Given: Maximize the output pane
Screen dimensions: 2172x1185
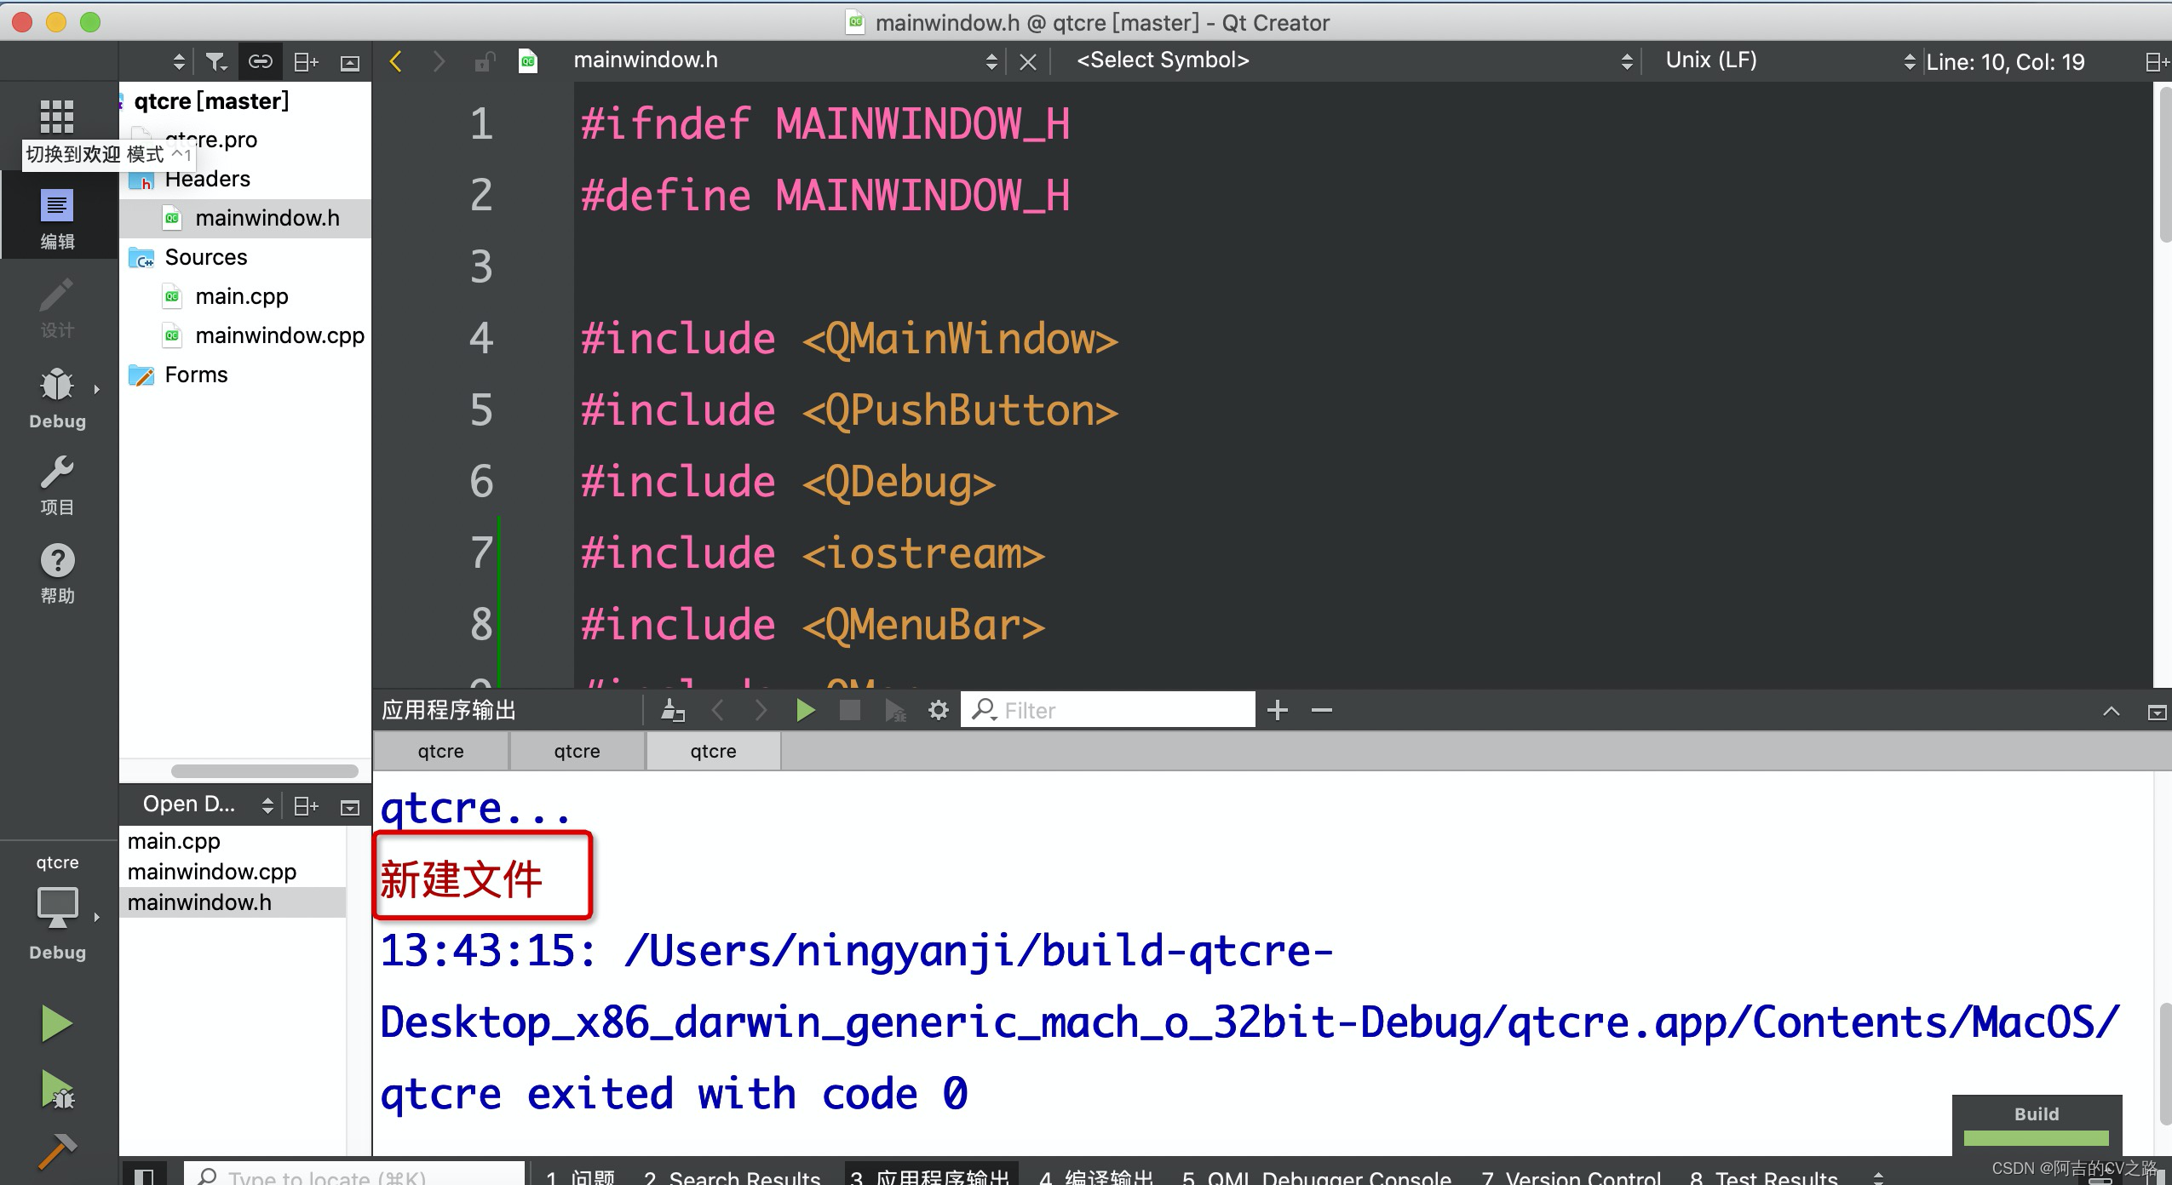Looking at the screenshot, I should (2157, 712).
